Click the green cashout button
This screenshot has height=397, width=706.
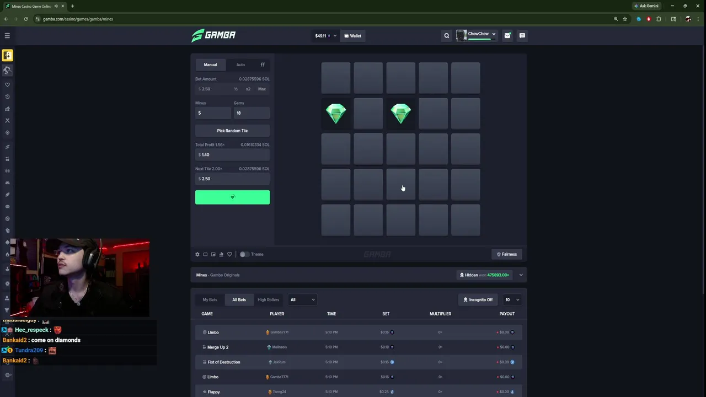[x=232, y=197]
